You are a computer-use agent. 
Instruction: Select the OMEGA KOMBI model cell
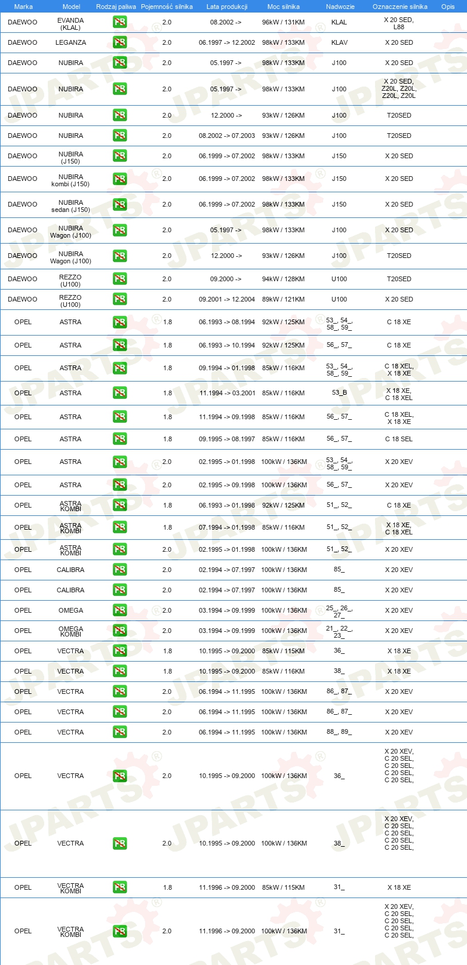click(x=70, y=632)
